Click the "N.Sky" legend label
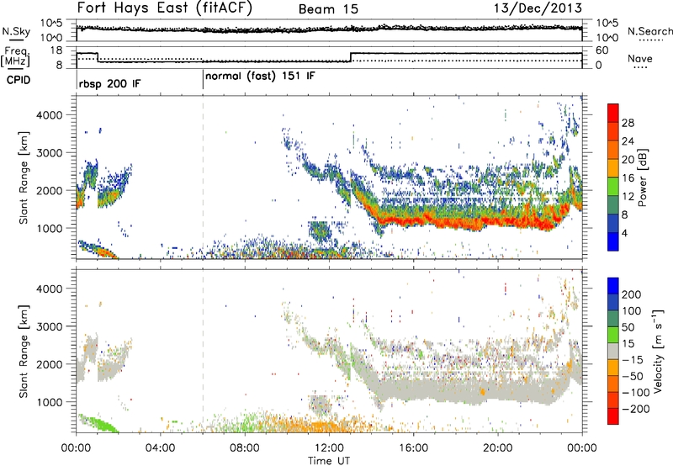 click(16, 32)
